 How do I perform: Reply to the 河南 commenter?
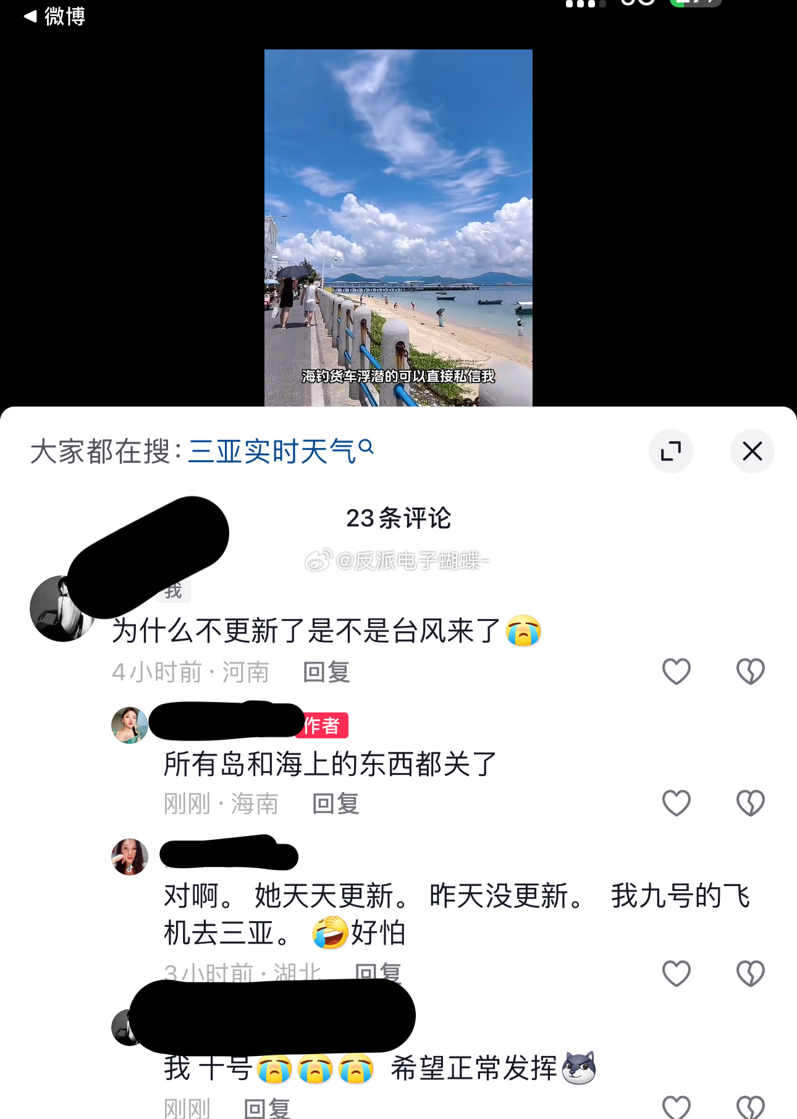click(327, 672)
